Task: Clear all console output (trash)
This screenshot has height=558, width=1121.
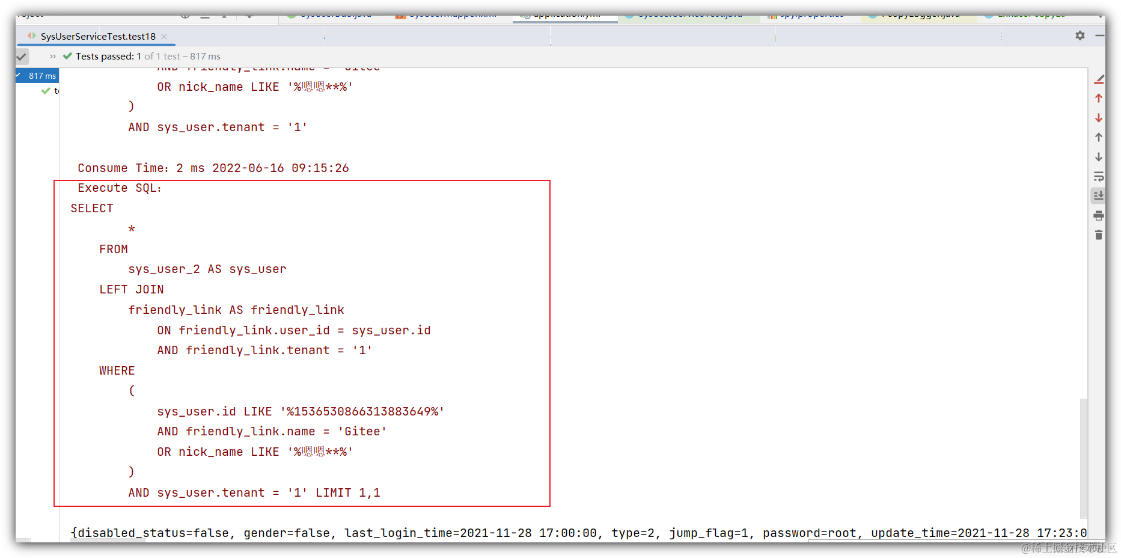Action: click(1099, 235)
